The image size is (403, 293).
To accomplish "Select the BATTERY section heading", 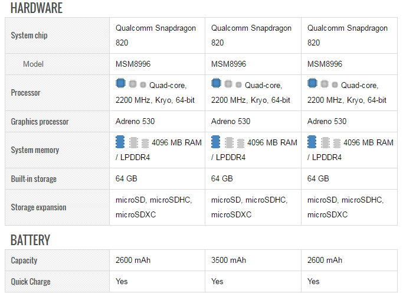I will 30,240.
